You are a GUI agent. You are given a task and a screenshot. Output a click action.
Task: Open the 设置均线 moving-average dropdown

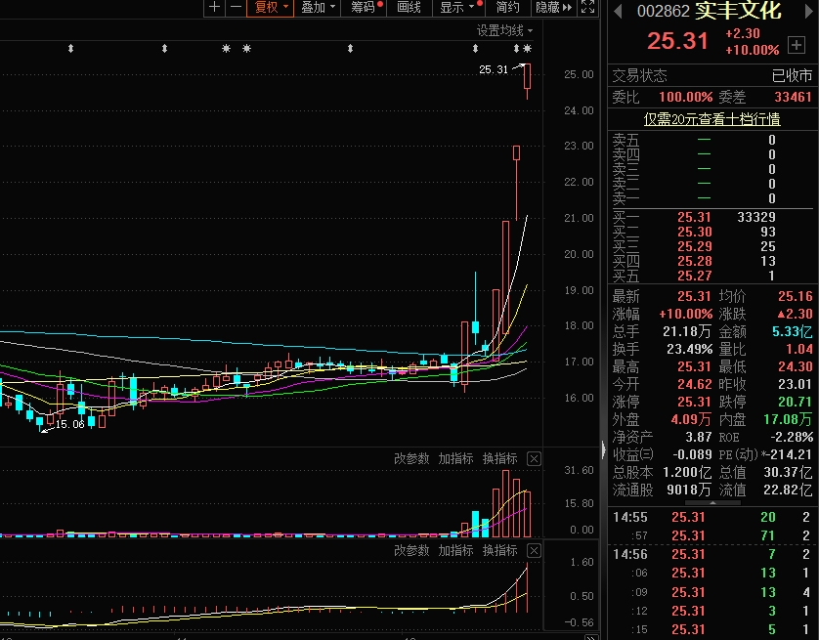[x=506, y=30]
